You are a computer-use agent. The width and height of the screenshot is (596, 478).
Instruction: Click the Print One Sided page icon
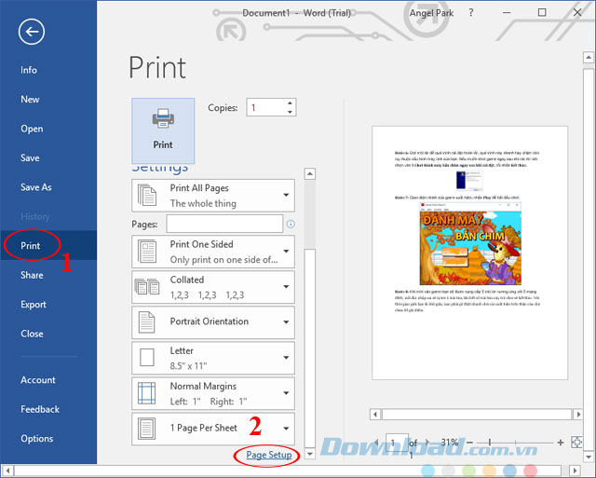click(147, 252)
